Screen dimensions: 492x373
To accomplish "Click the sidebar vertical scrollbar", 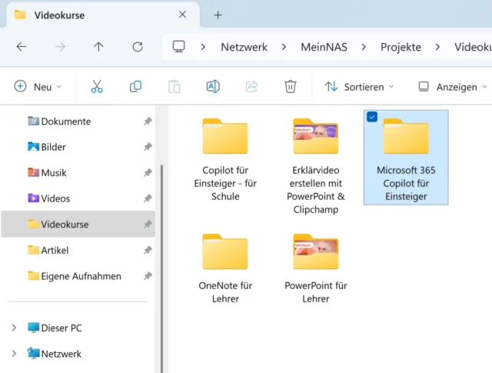I will tap(161, 268).
